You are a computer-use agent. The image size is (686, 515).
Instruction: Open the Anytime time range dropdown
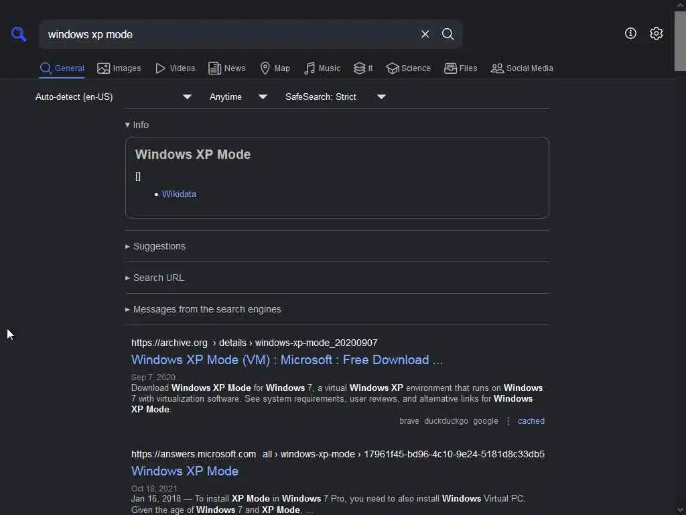coord(238,97)
